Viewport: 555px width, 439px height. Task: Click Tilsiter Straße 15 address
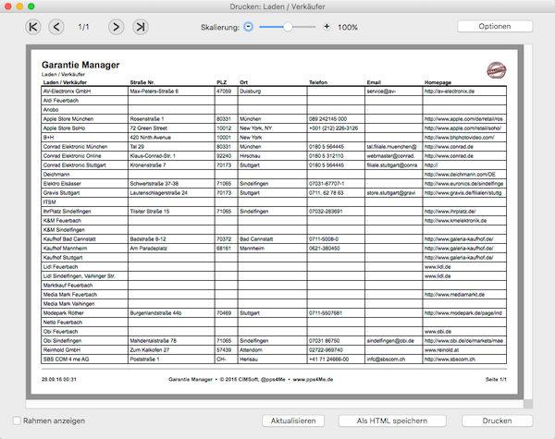(x=150, y=212)
